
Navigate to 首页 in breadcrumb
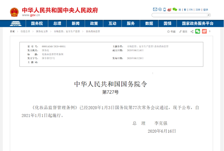point(12,31)
